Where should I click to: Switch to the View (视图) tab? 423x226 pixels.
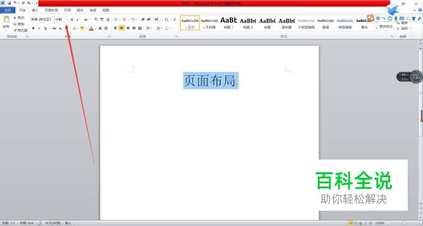(x=106, y=10)
